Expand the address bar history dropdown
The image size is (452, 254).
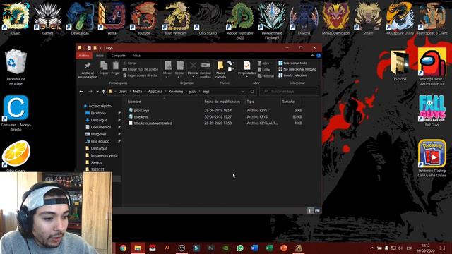tap(243, 92)
